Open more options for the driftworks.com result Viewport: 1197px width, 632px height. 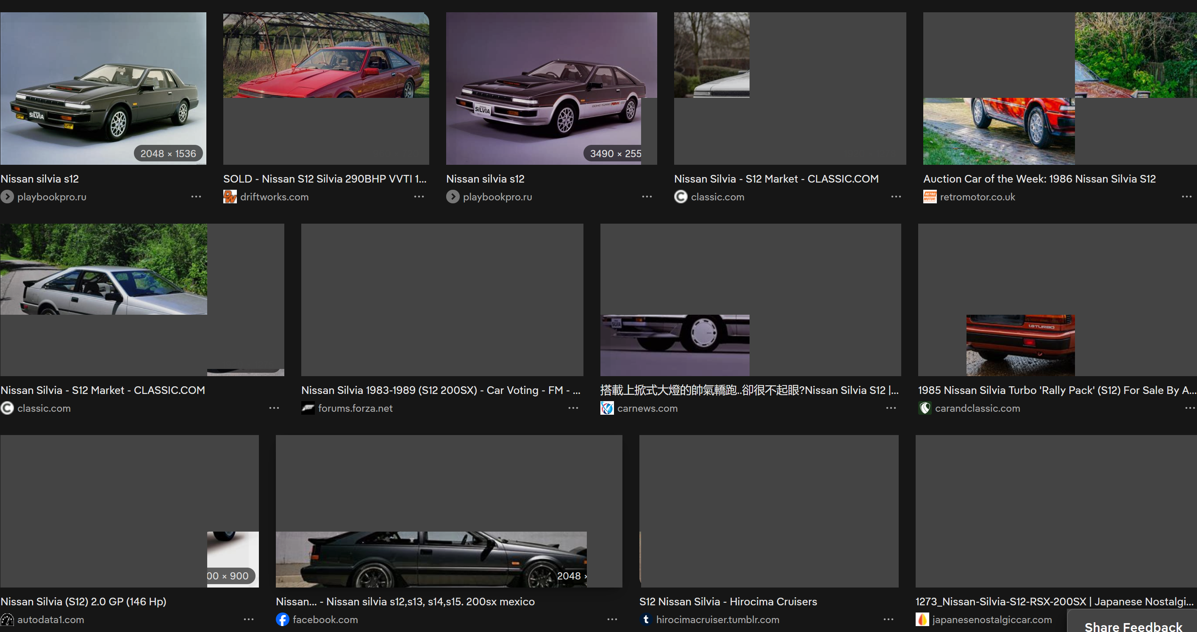click(x=419, y=197)
